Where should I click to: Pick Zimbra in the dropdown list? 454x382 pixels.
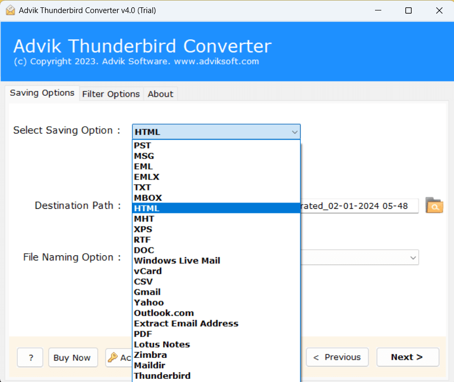click(x=217, y=355)
